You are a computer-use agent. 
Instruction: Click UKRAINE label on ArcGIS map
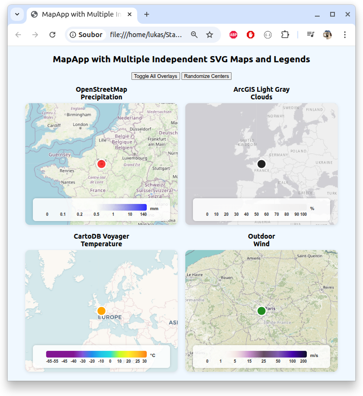click(x=324, y=163)
